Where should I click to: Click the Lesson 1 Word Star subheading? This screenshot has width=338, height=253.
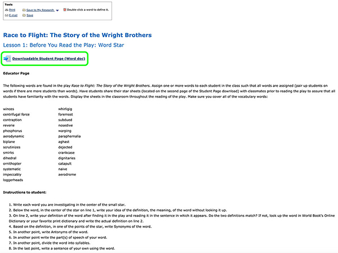pyautogui.click(x=64, y=45)
